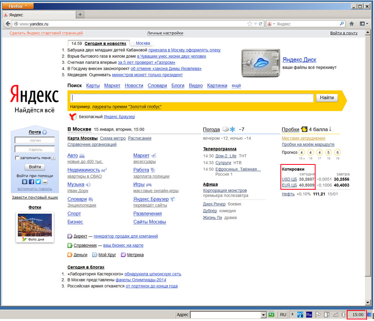Open the Firefox menu button dropdown

point(18,6)
